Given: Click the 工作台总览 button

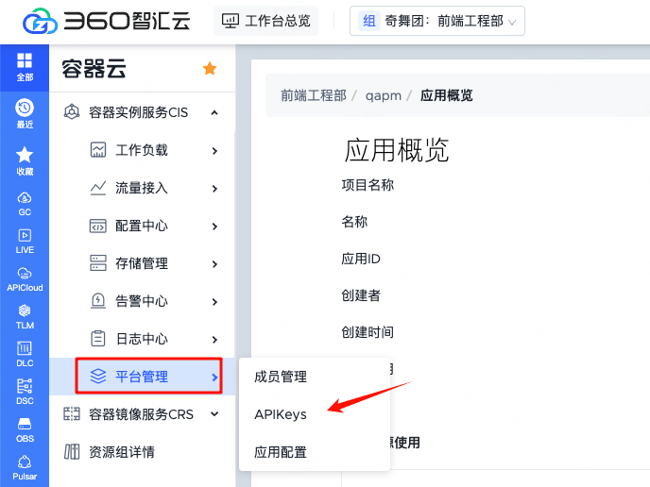Looking at the screenshot, I should pyautogui.click(x=265, y=21).
